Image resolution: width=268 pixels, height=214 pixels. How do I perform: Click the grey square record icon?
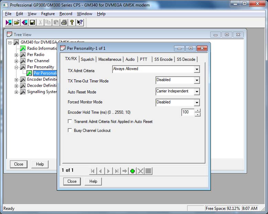tap(148, 171)
